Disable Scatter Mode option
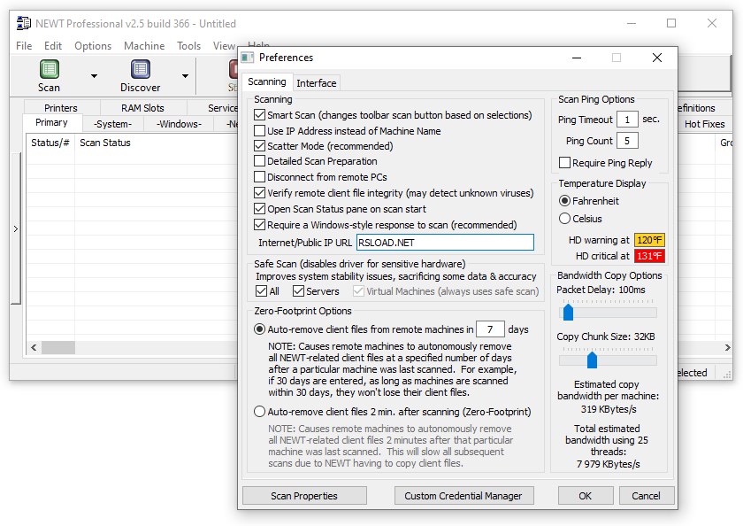Image resolution: width=743 pixels, height=526 pixels. (x=259, y=147)
